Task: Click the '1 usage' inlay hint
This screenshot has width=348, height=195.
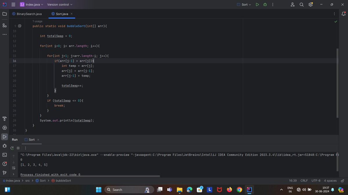Action: pyautogui.click(x=37, y=21)
